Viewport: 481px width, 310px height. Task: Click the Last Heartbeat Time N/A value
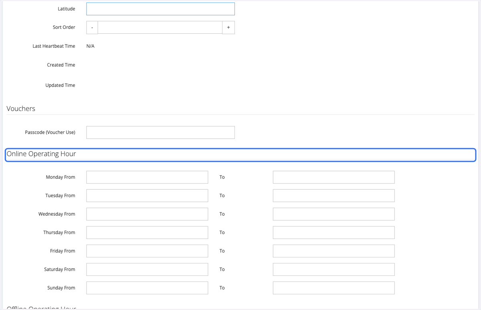(x=91, y=46)
